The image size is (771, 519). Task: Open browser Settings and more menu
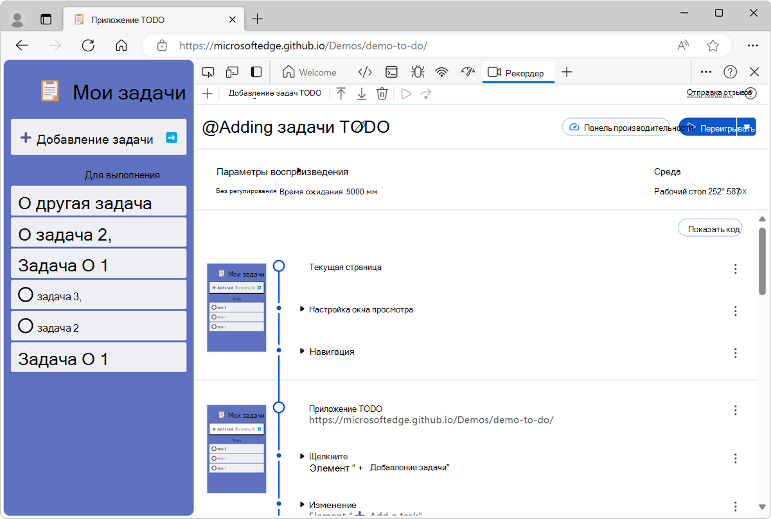(x=752, y=46)
